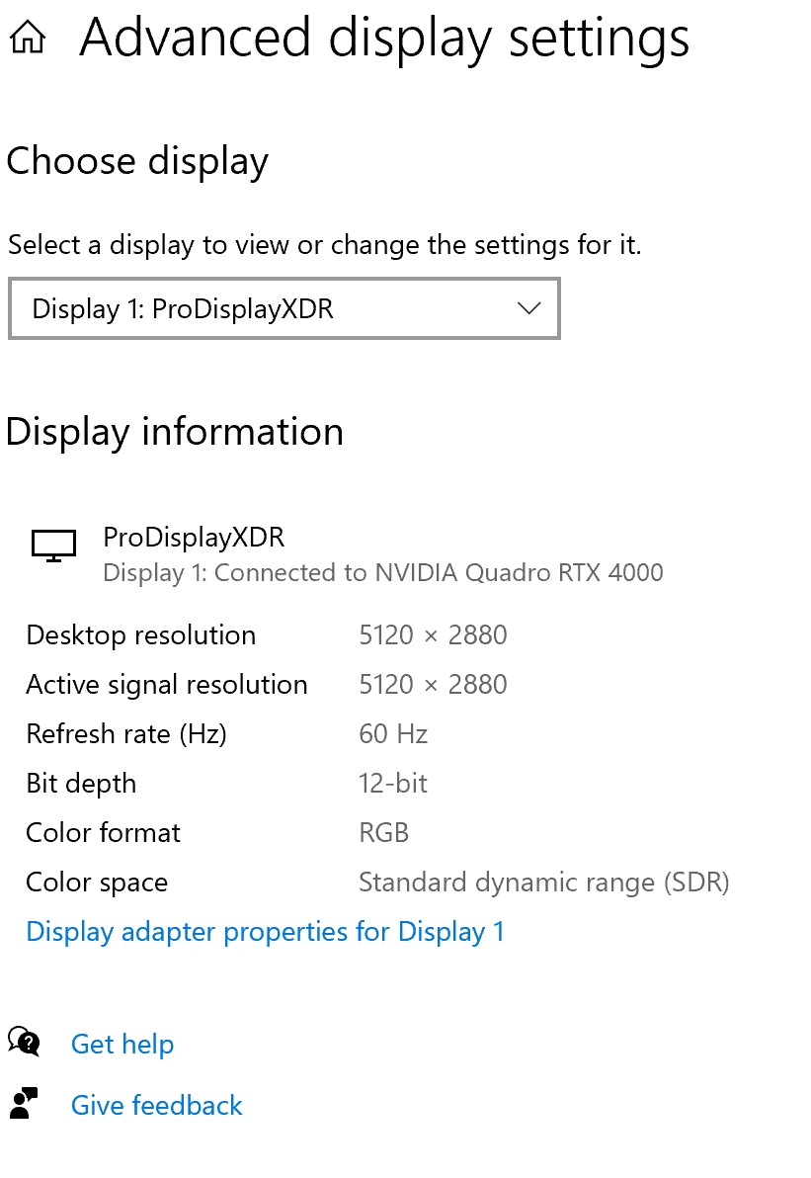Click the Active signal resolution 5120 × 2880 value
Viewport: 811px width, 1178px height.
(434, 685)
